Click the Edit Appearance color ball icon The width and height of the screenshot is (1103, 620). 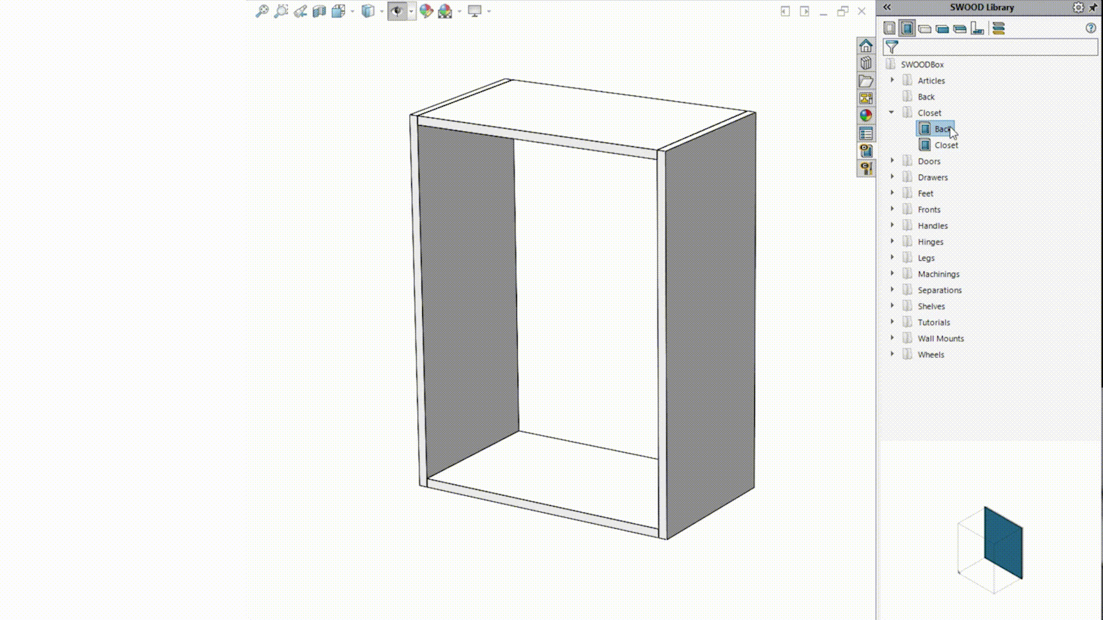426,11
